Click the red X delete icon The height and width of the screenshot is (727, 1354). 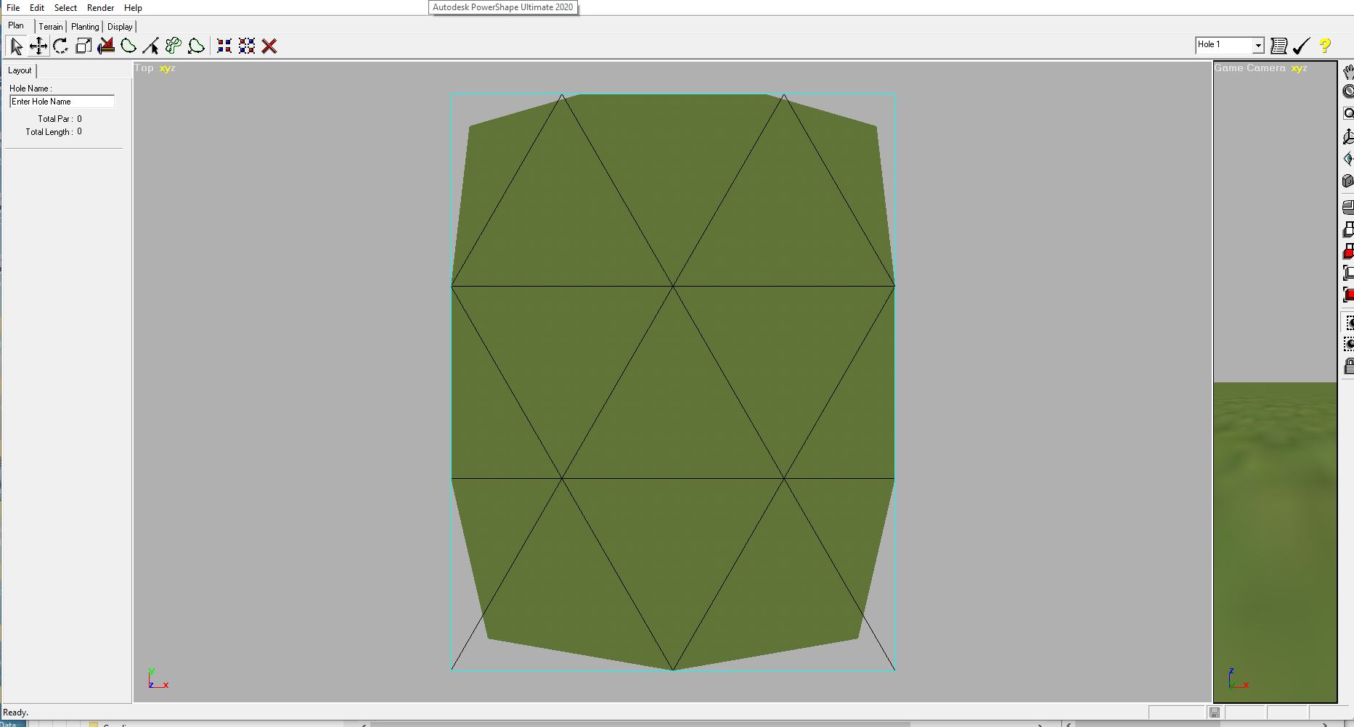coord(269,46)
